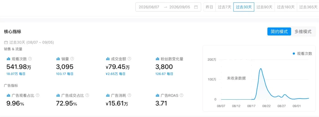319x117 pixels.
Task: Click the 72.95% ad transaction ratio
Action: (66, 103)
